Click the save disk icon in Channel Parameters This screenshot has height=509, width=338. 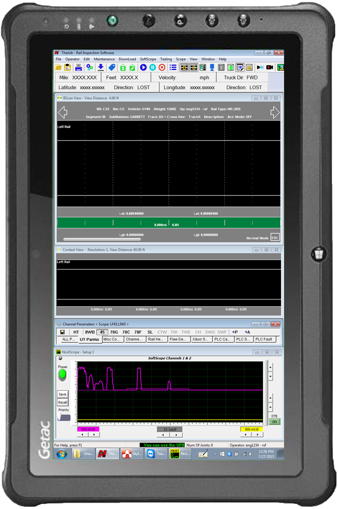tap(62, 332)
